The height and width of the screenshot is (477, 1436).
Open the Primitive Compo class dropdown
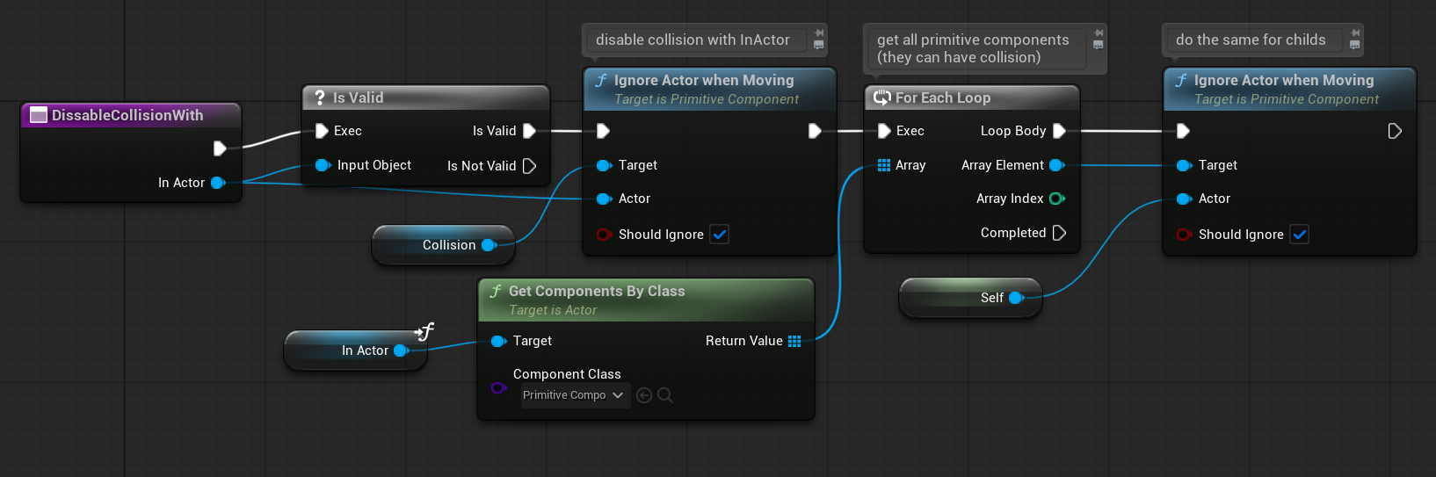click(575, 395)
